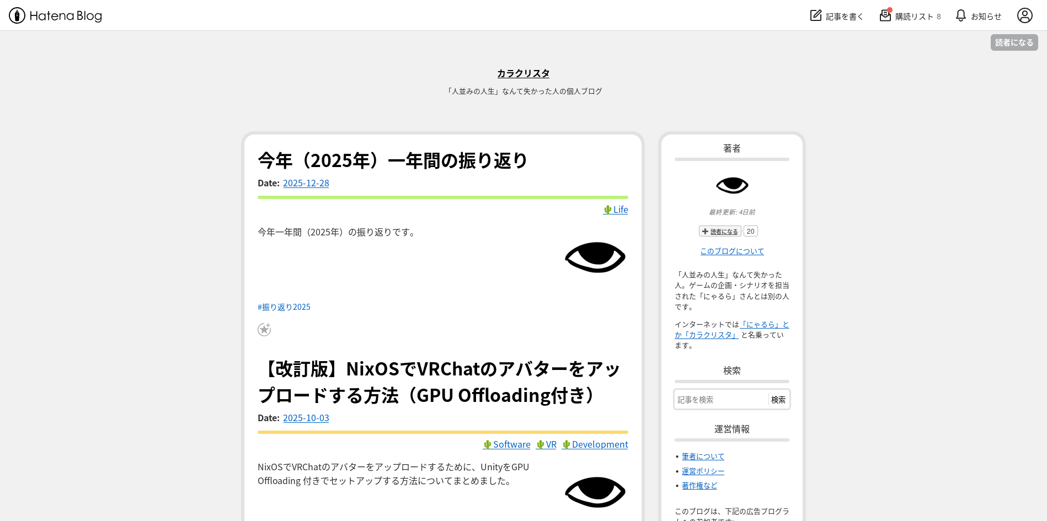The height and width of the screenshot is (521, 1047).
Task: Open the NixOS VRChat avatar upload post title
Action: pos(440,382)
